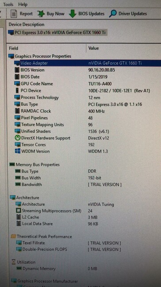Viewport: 161px width, 287px height.
Task: Click the Unified Shaders icon
Action: pos(18,131)
